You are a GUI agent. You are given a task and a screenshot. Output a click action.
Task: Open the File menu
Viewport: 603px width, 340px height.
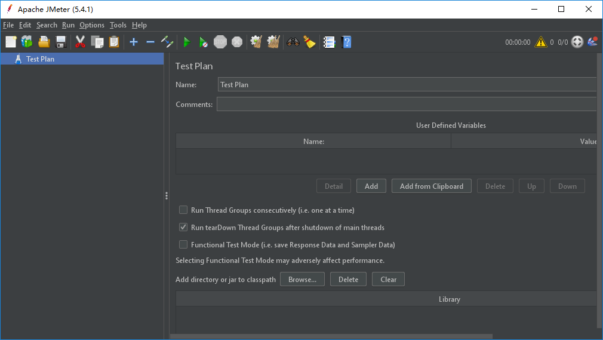click(x=8, y=25)
